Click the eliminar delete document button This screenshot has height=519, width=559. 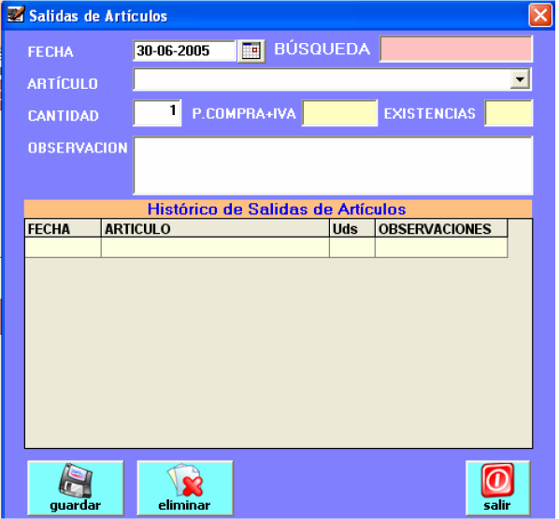[185, 488]
